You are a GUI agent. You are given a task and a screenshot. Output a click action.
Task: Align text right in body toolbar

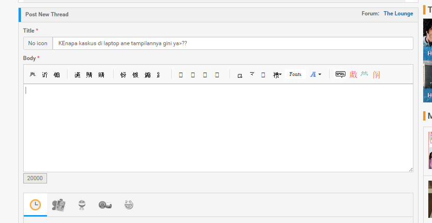[101, 74]
